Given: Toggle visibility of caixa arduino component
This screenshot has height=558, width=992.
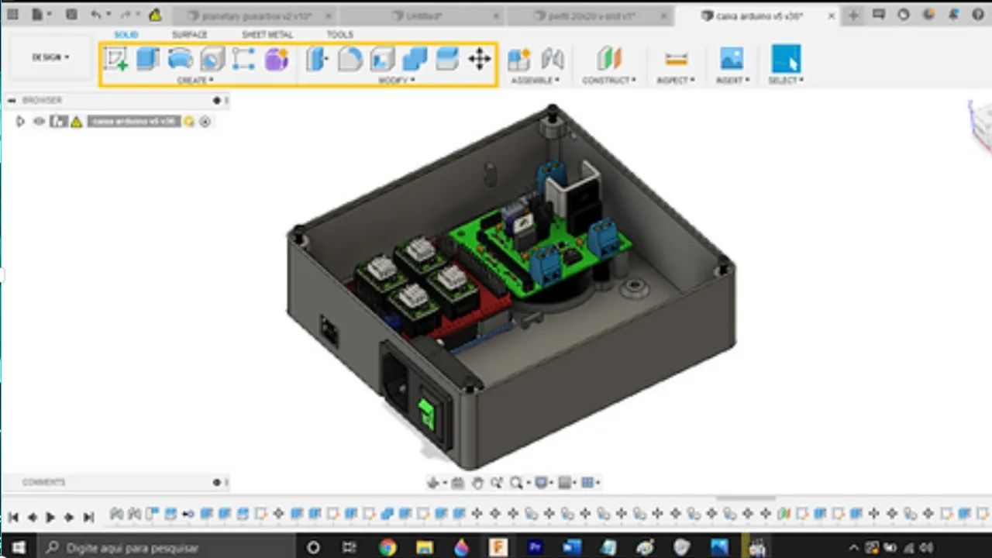Looking at the screenshot, I should click(x=39, y=122).
